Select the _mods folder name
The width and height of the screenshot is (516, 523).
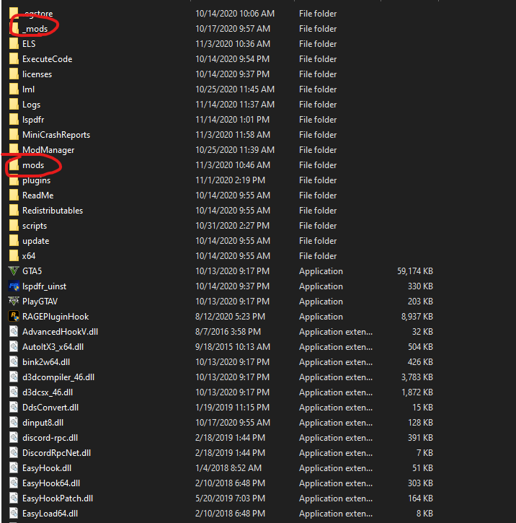35,29
